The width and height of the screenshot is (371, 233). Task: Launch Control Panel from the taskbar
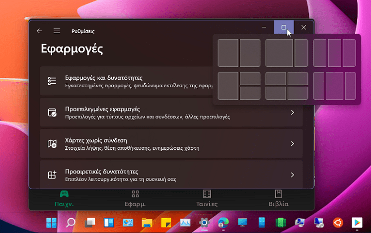coord(128,223)
